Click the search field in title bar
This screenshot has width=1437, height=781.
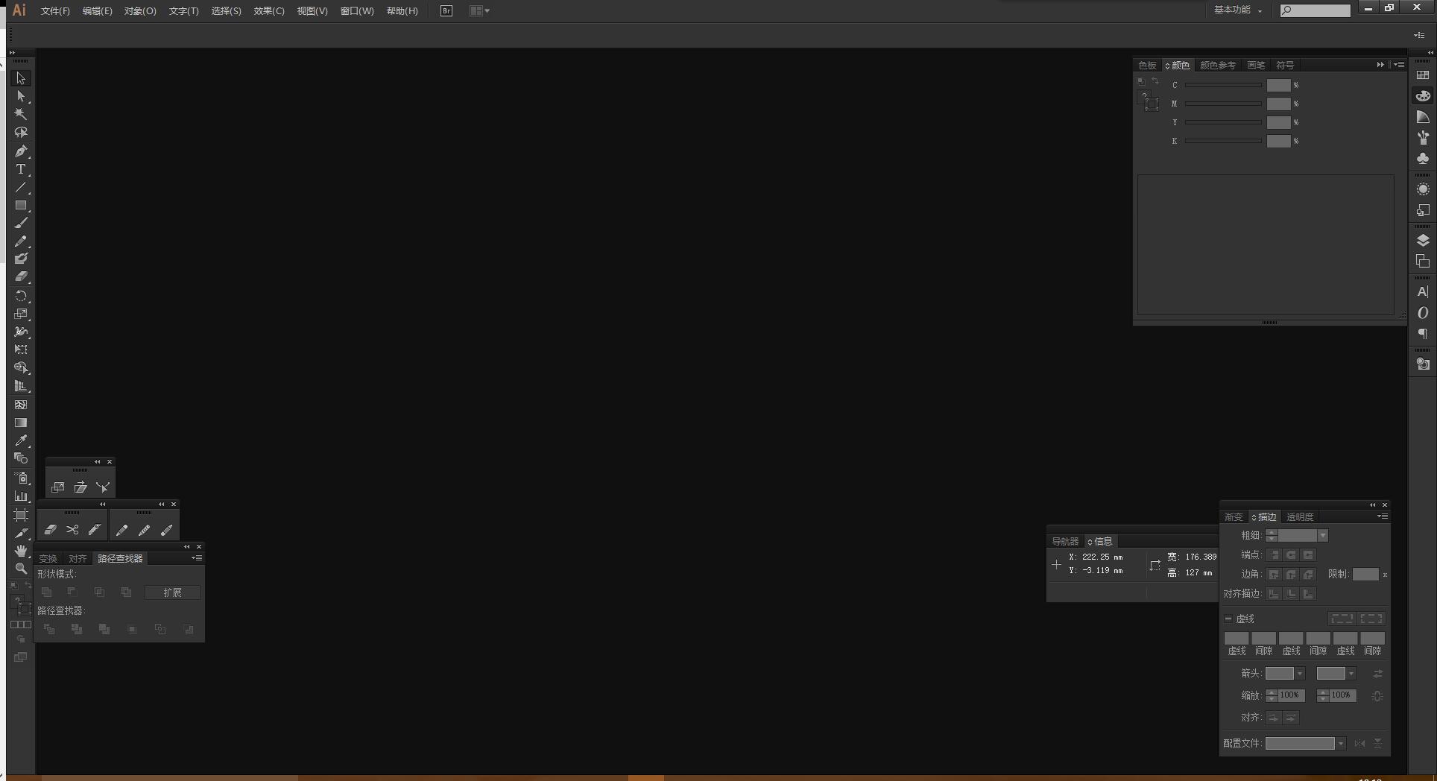(1316, 10)
